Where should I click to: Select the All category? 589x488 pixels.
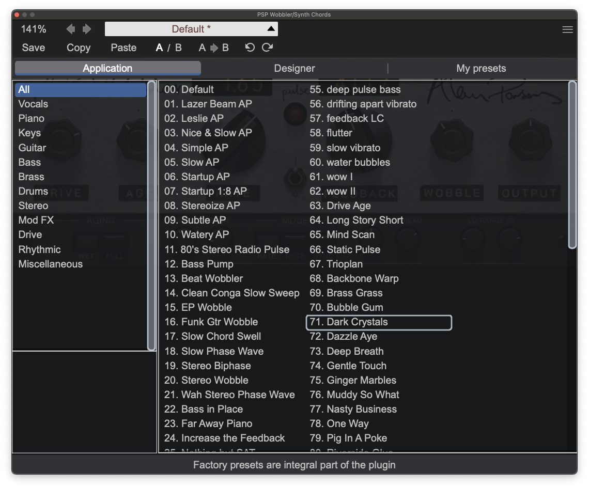[81, 89]
